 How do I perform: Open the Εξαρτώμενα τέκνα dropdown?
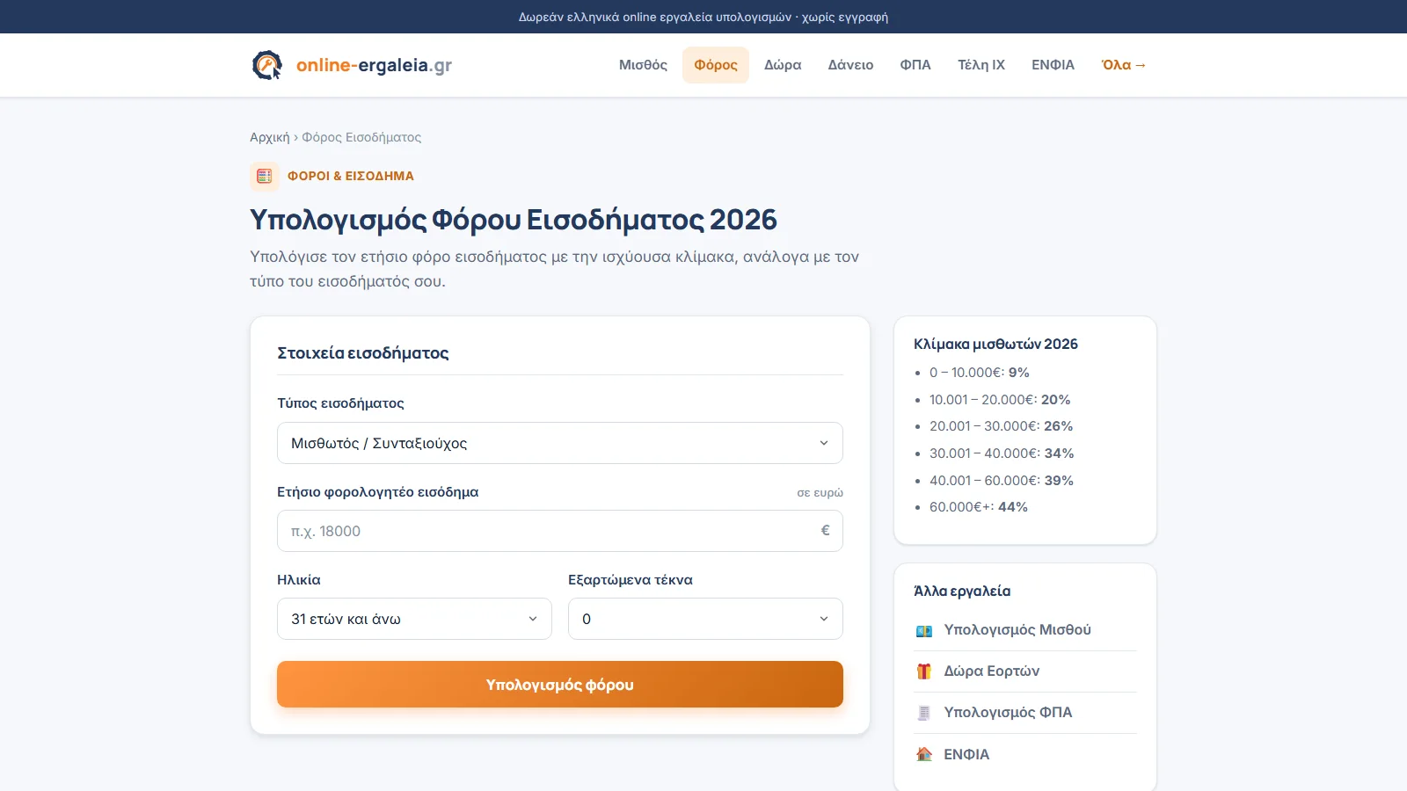[x=705, y=619]
